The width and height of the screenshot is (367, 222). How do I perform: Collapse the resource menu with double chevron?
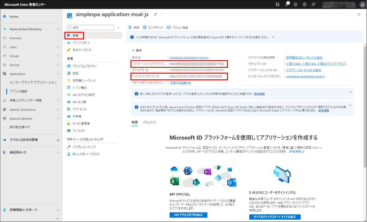pyautogui.click(x=118, y=27)
